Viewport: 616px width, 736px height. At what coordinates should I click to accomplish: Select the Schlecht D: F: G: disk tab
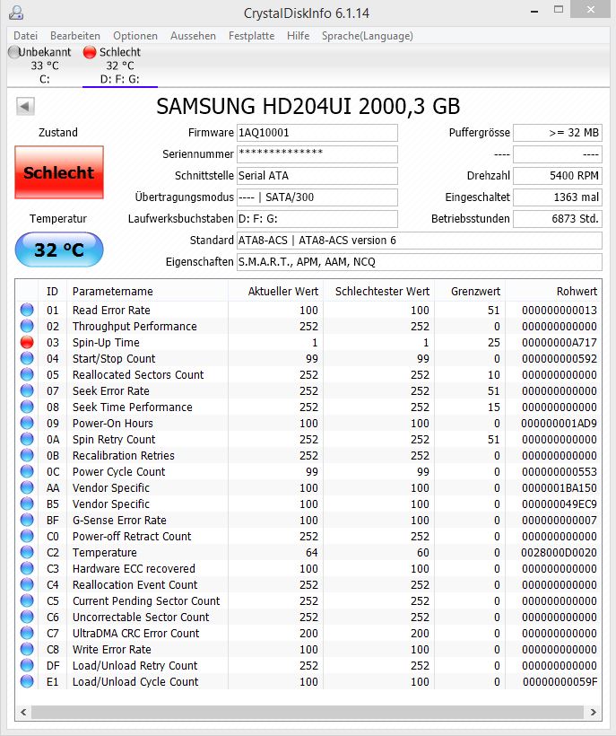point(120,66)
